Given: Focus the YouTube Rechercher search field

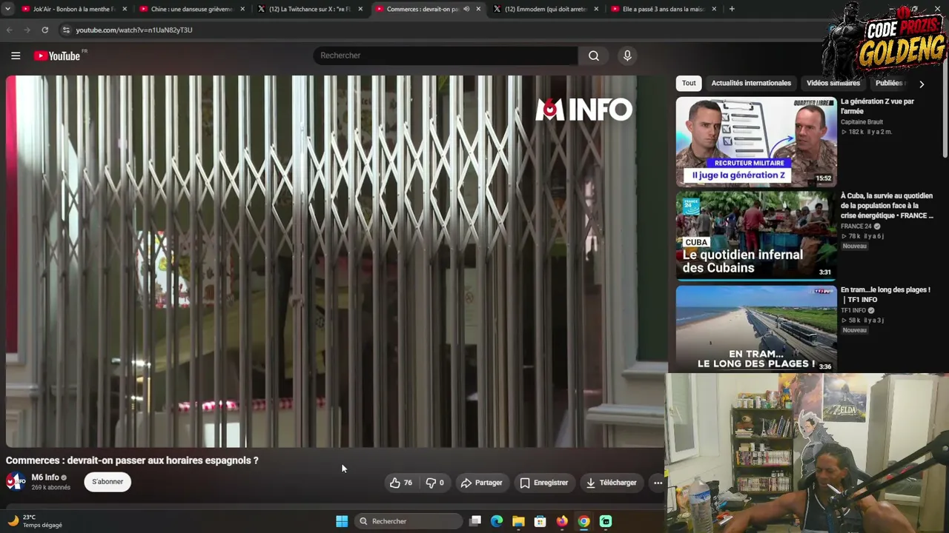Looking at the screenshot, I should 446,56.
